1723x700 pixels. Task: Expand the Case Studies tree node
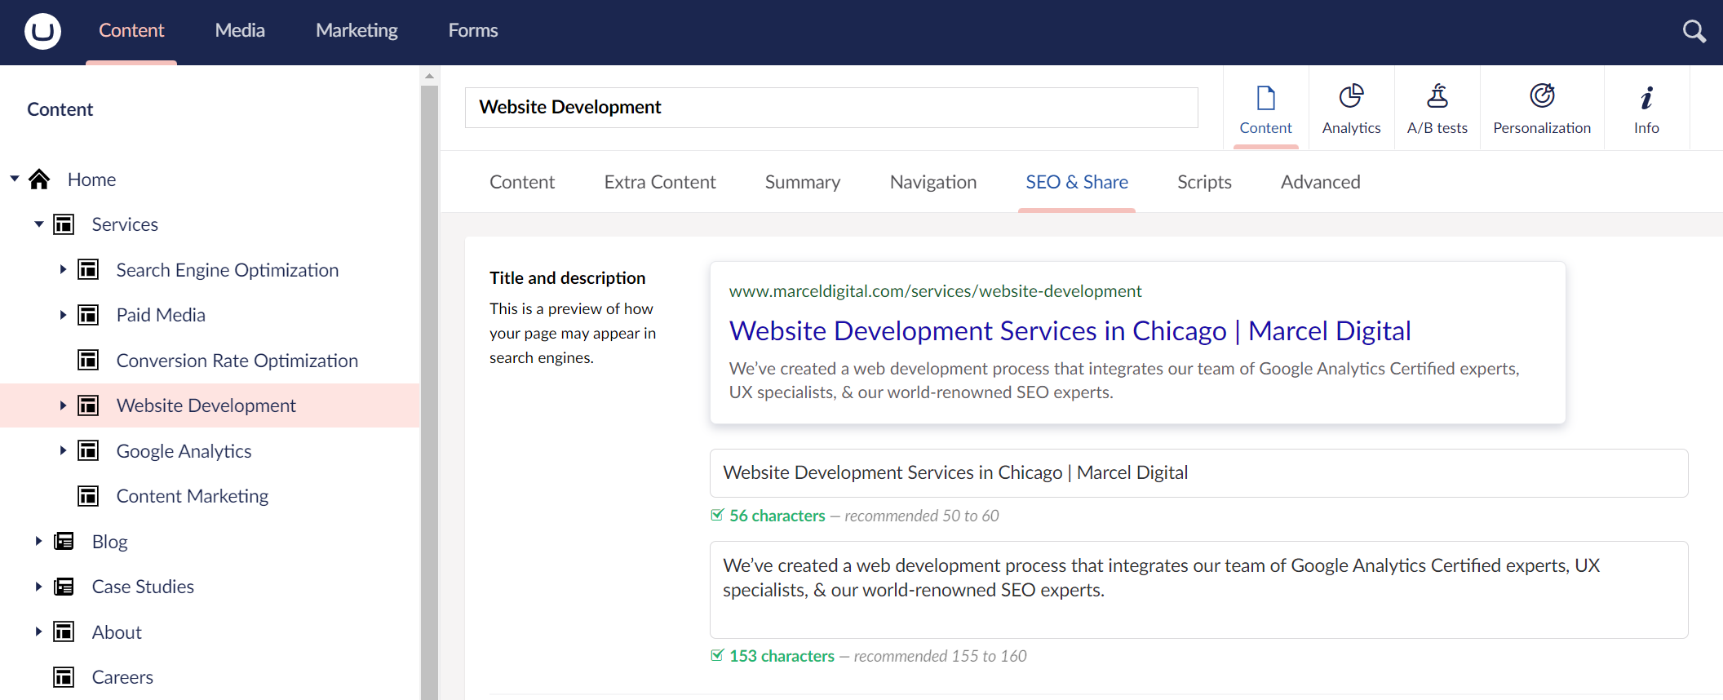click(x=38, y=587)
